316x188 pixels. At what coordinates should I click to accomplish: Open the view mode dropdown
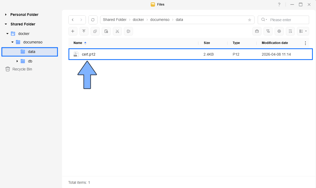click(303, 31)
